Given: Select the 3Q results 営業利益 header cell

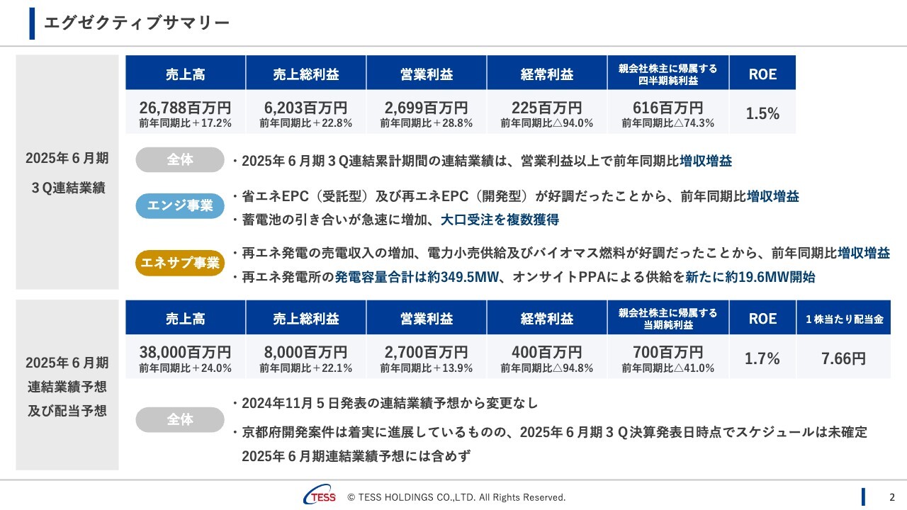Looking at the screenshot, I should click(x=427, y=73).
